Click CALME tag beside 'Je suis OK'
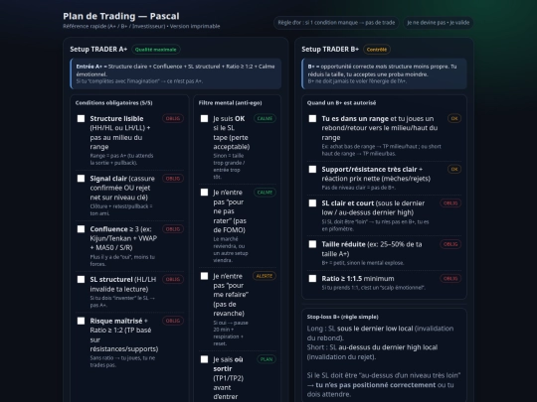Viewport: 537px width, 402px height. click(265, 118)
